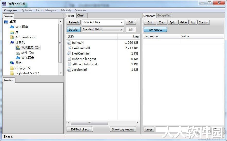Select the 1,269 KB size cell
This screenshot has height=141, width=227.
click(x=132, y=43)
